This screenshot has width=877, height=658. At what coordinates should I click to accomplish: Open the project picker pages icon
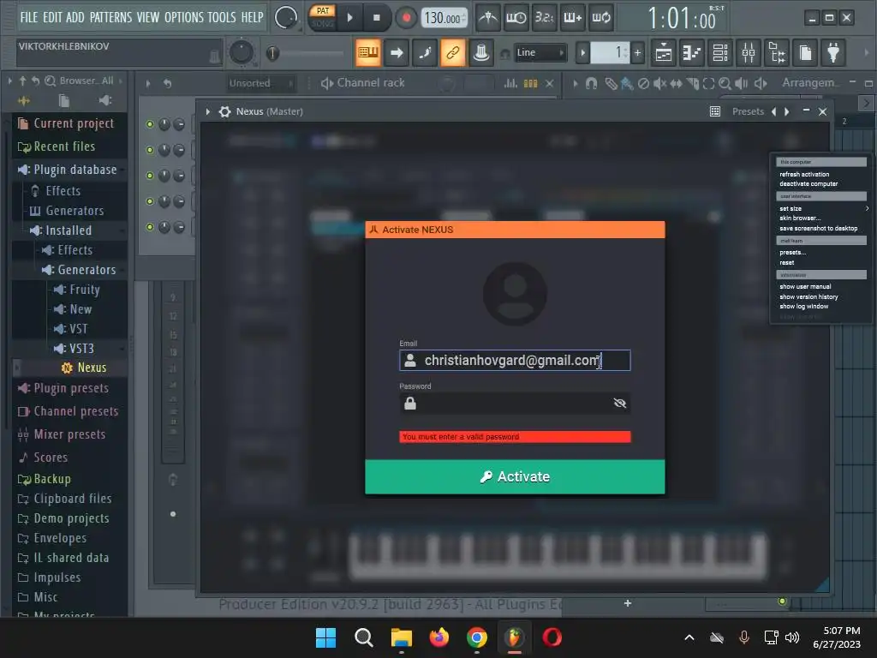[x=805, y=53]
